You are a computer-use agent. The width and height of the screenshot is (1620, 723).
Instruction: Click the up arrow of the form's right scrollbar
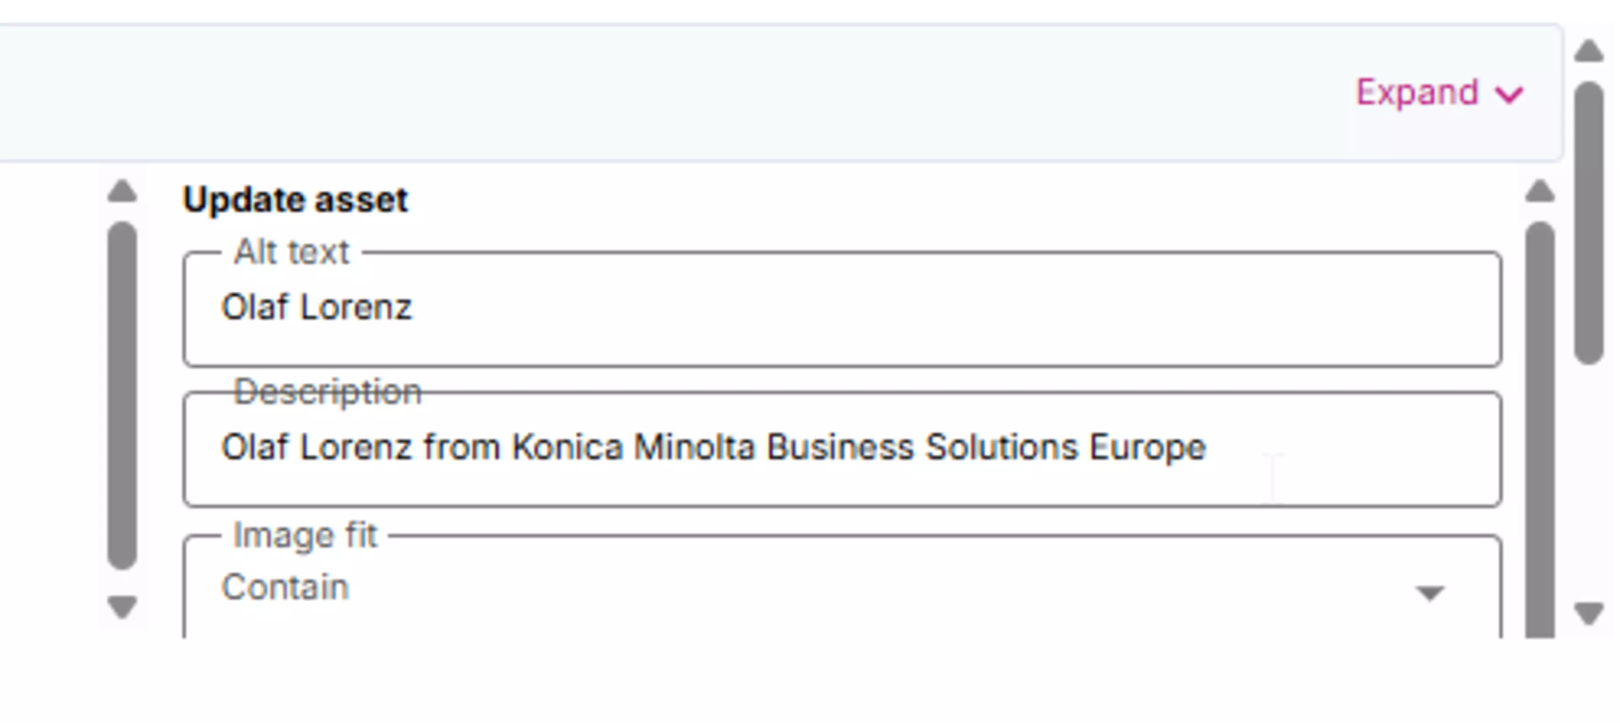coord(1539,191)
